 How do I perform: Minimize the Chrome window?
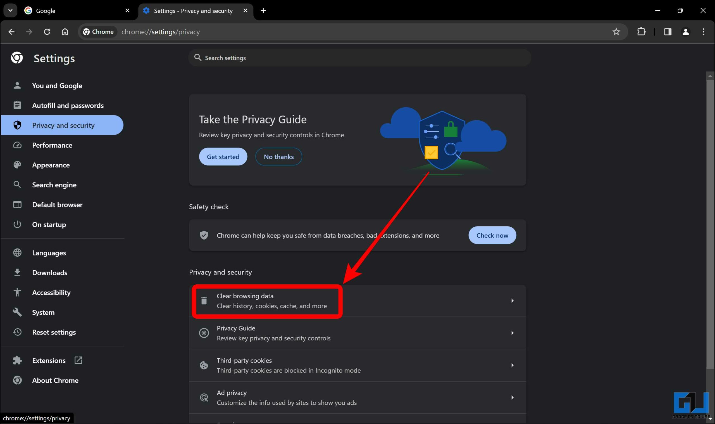(658, 11)
